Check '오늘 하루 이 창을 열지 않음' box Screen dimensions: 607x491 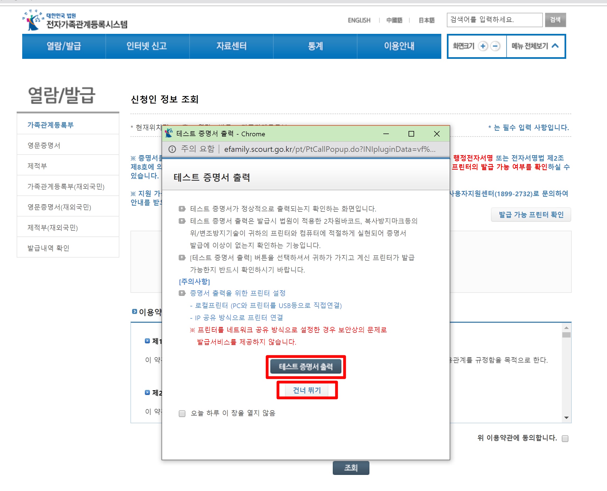click(182, 414)
